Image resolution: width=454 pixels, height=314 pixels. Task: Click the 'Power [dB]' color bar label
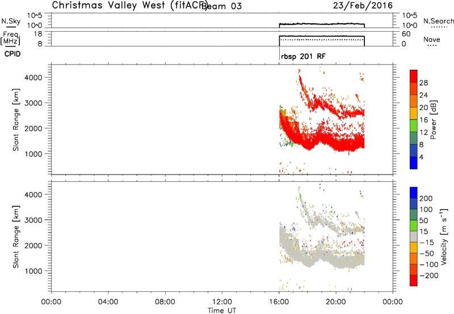tap(433, 120)
